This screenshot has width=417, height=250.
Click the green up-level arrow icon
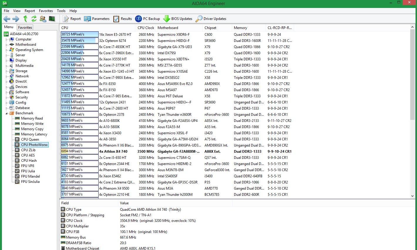tap(25, 19)
